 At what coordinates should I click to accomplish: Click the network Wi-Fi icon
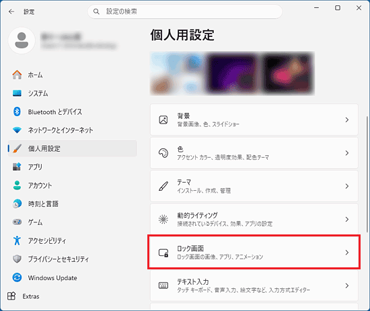[x=17, y=130]
